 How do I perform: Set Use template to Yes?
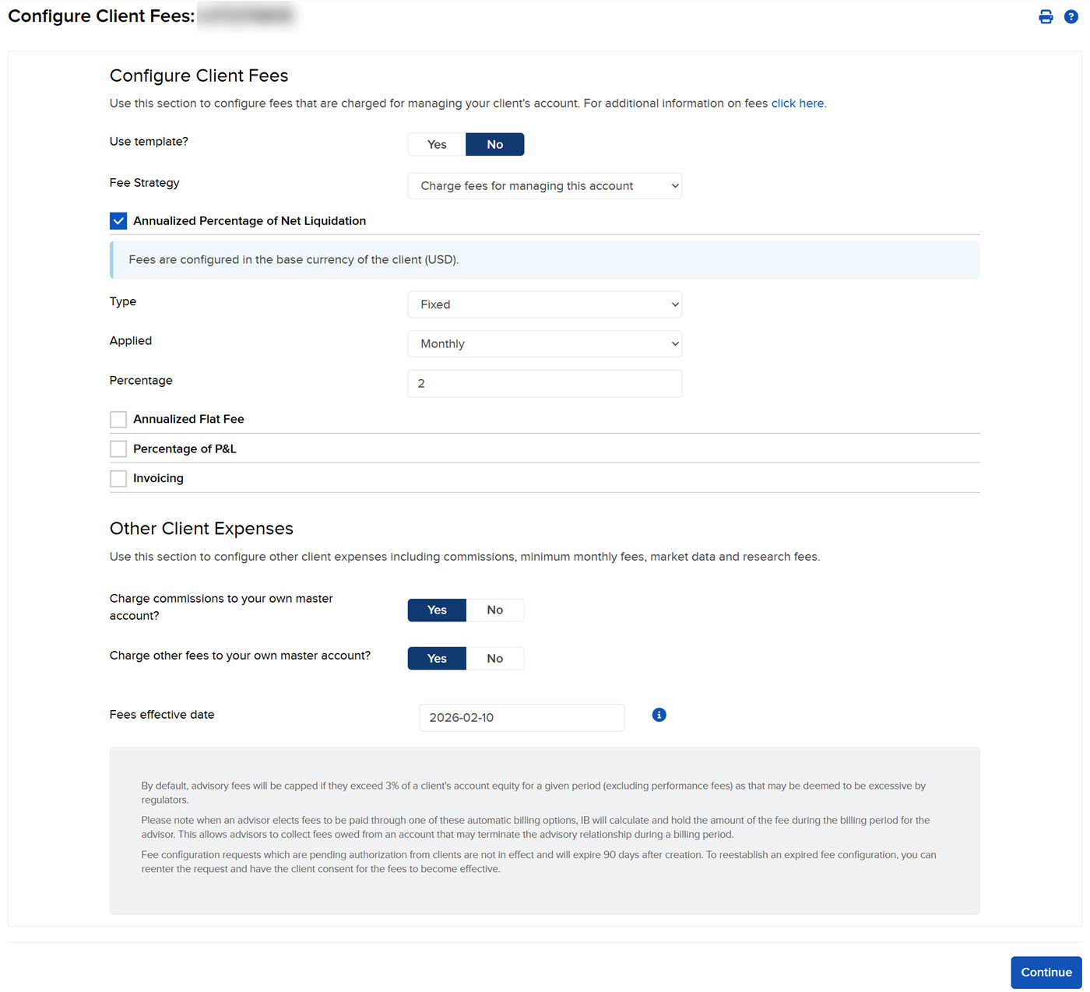pos(436,144)
